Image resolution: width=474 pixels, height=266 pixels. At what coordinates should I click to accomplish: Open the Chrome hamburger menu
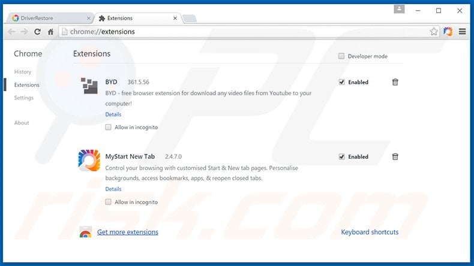click(x=462, y=31)
